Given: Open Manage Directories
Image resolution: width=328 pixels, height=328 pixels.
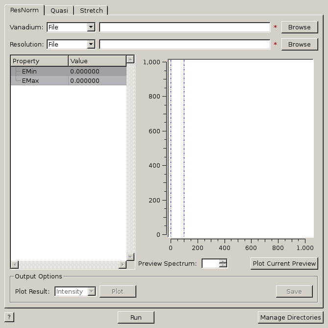Looking at the screenshot, I should tap(290, 317).
